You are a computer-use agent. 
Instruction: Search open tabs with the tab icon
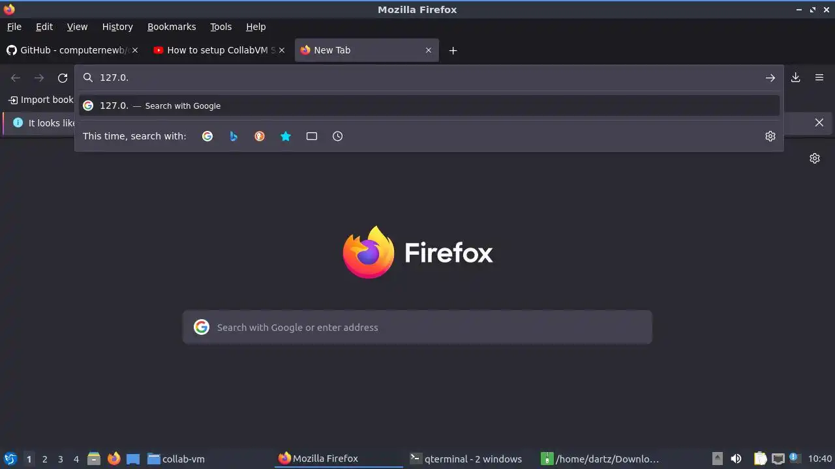pos(312,136)
